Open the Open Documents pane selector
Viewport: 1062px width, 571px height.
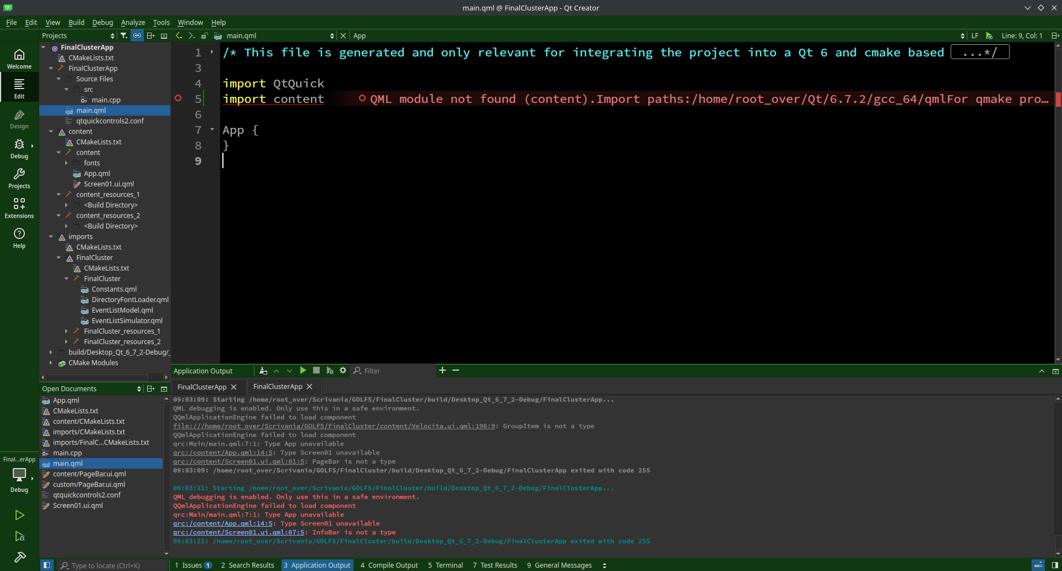91,389
